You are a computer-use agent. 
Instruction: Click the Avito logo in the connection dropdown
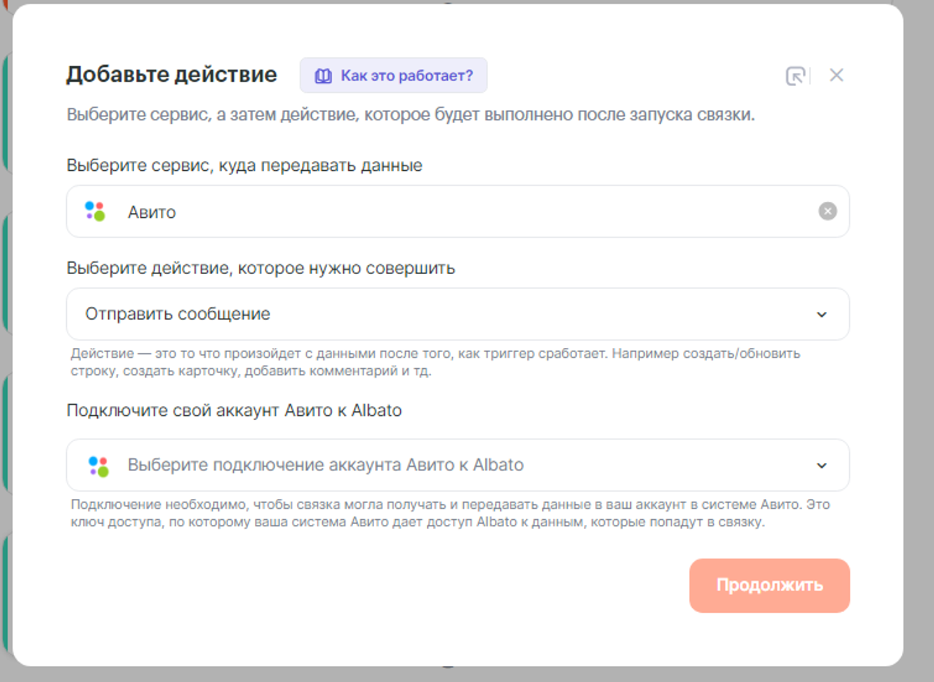click(x=98, y=465)
